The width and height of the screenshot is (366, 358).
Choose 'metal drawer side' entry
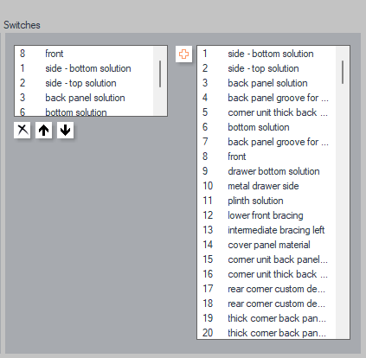coord(266,186)
